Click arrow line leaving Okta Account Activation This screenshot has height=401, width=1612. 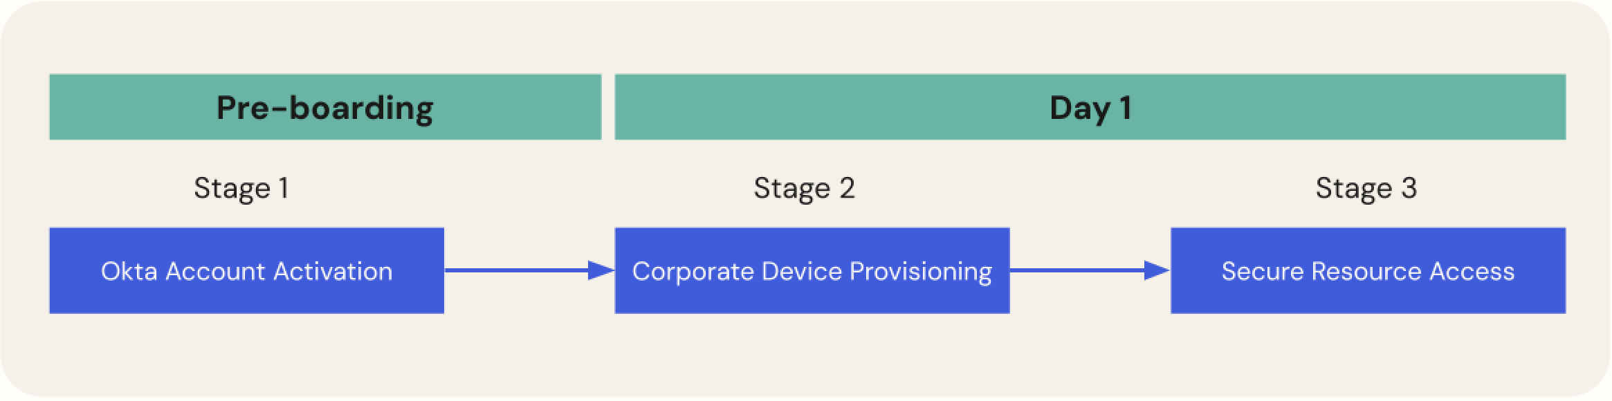point(516,270)
